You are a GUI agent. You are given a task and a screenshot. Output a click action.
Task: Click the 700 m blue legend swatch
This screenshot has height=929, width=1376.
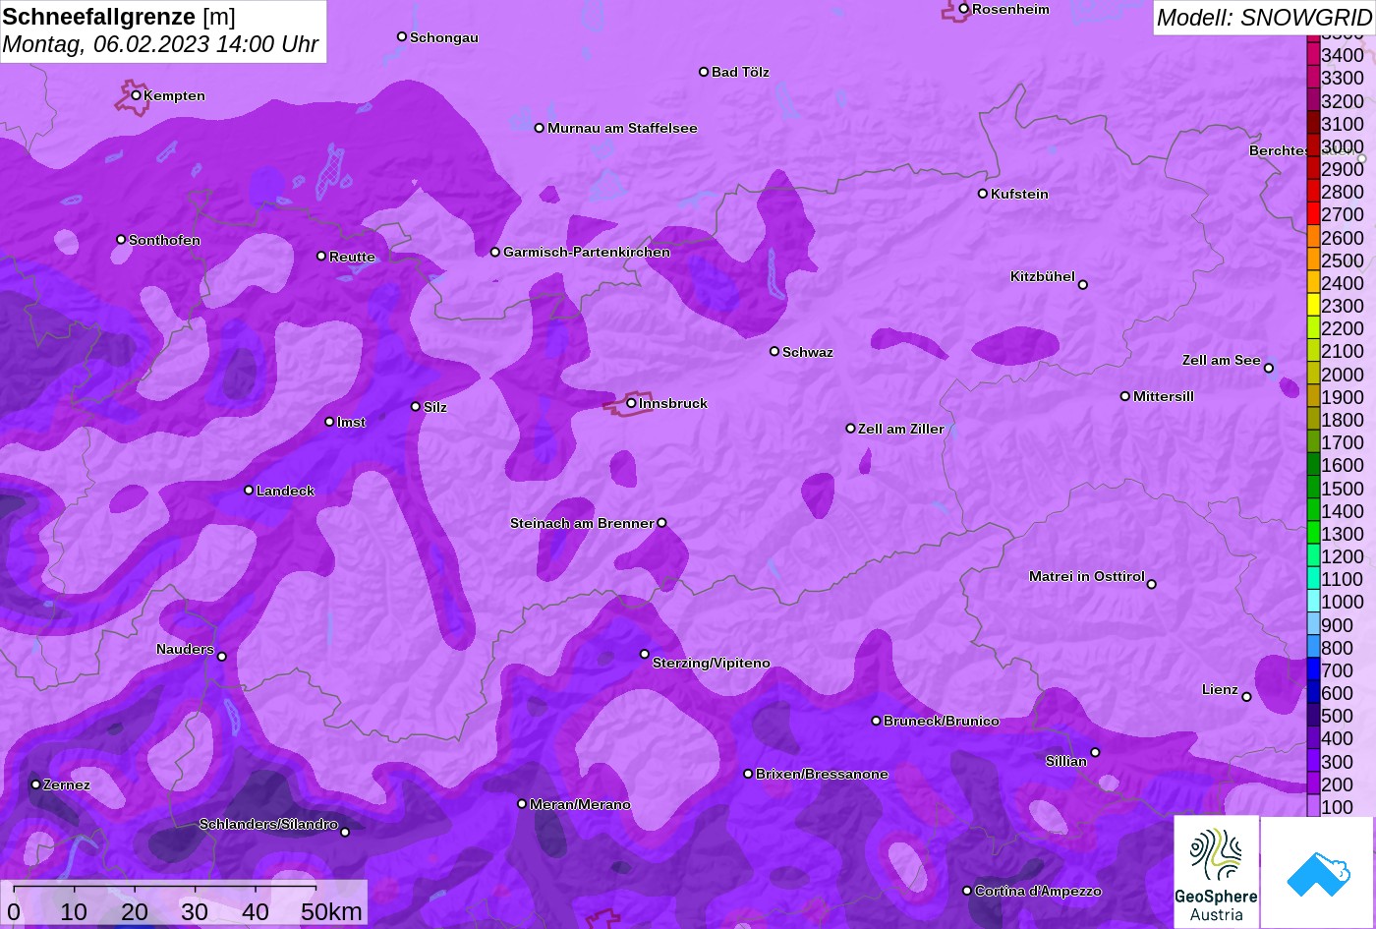1312,669
